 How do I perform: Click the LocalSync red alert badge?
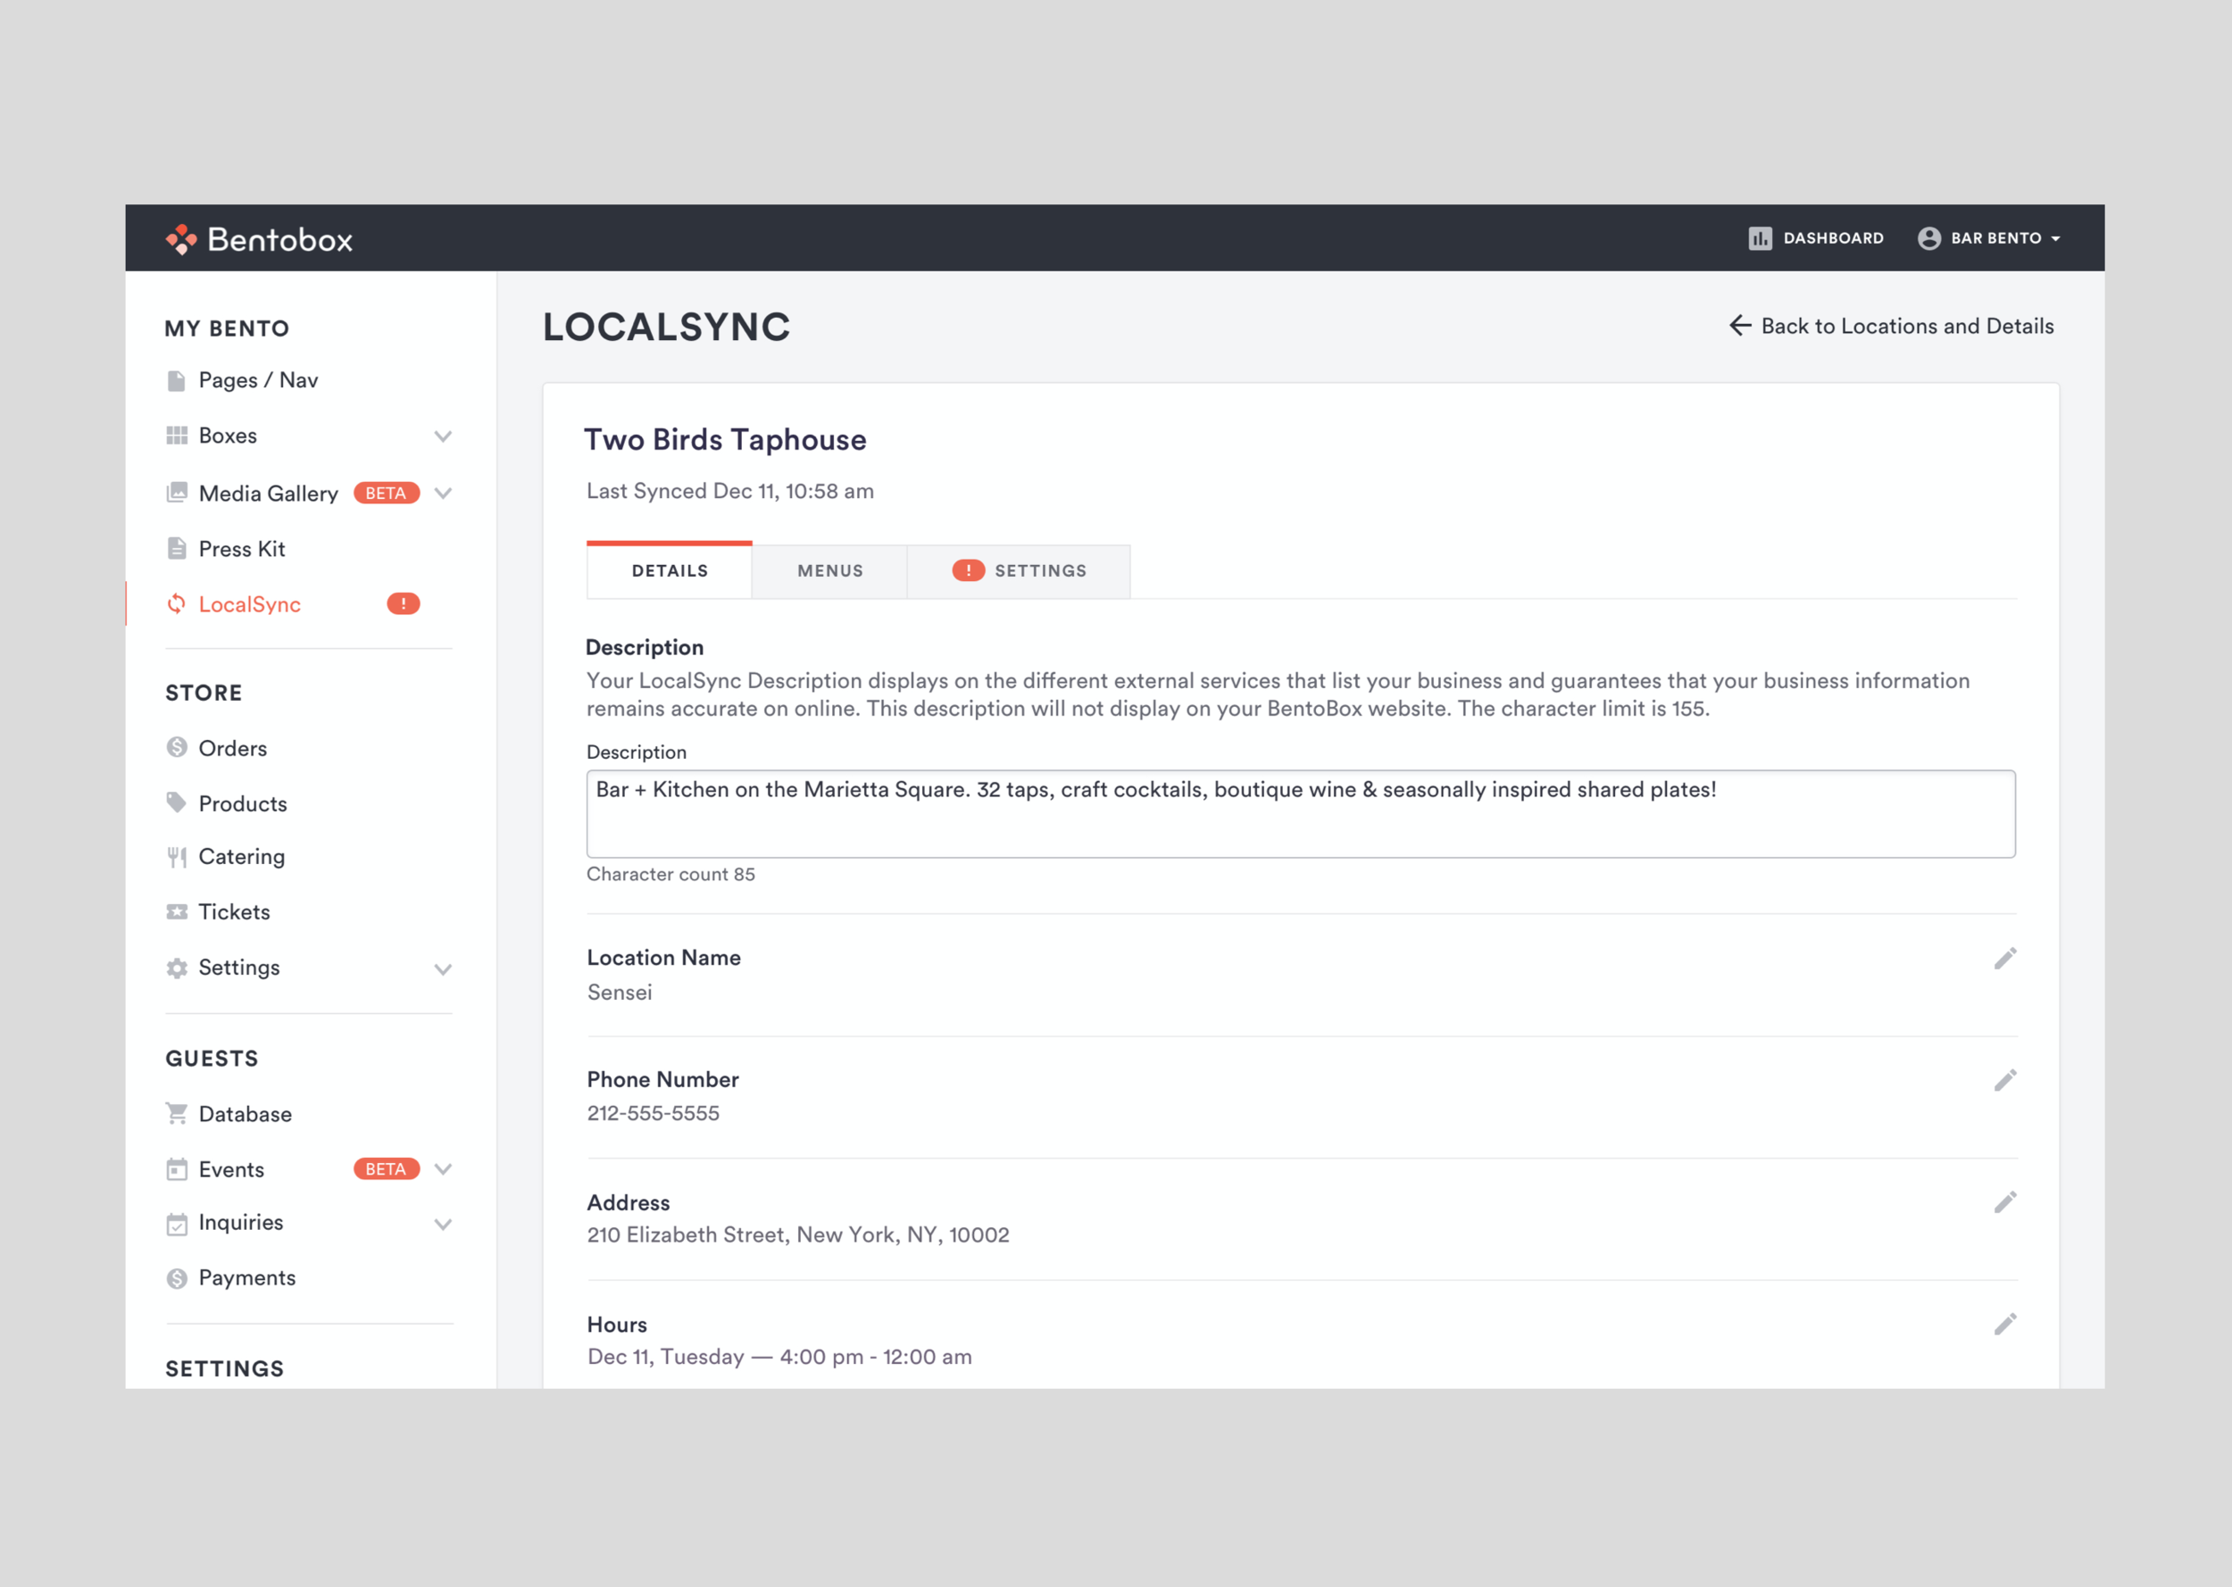point(403,604)
